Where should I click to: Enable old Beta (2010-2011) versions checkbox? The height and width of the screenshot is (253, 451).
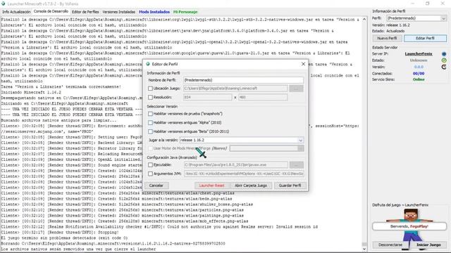[150, 131]
